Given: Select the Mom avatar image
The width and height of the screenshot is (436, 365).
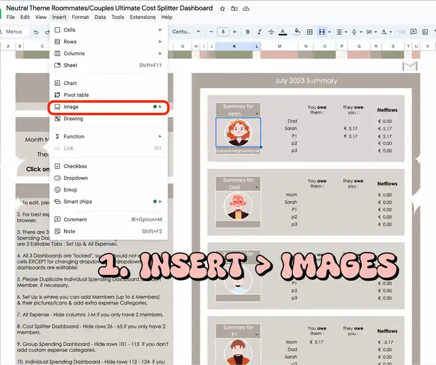Looking at the screenshot, I should point(238,132).
